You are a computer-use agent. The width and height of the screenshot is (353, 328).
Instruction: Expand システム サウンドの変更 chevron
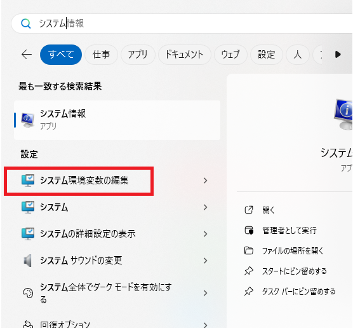pyautogui.click(x=205, y=261)
